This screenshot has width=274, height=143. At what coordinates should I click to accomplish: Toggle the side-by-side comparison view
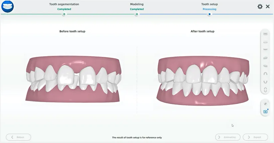click(x=265, y=112)
